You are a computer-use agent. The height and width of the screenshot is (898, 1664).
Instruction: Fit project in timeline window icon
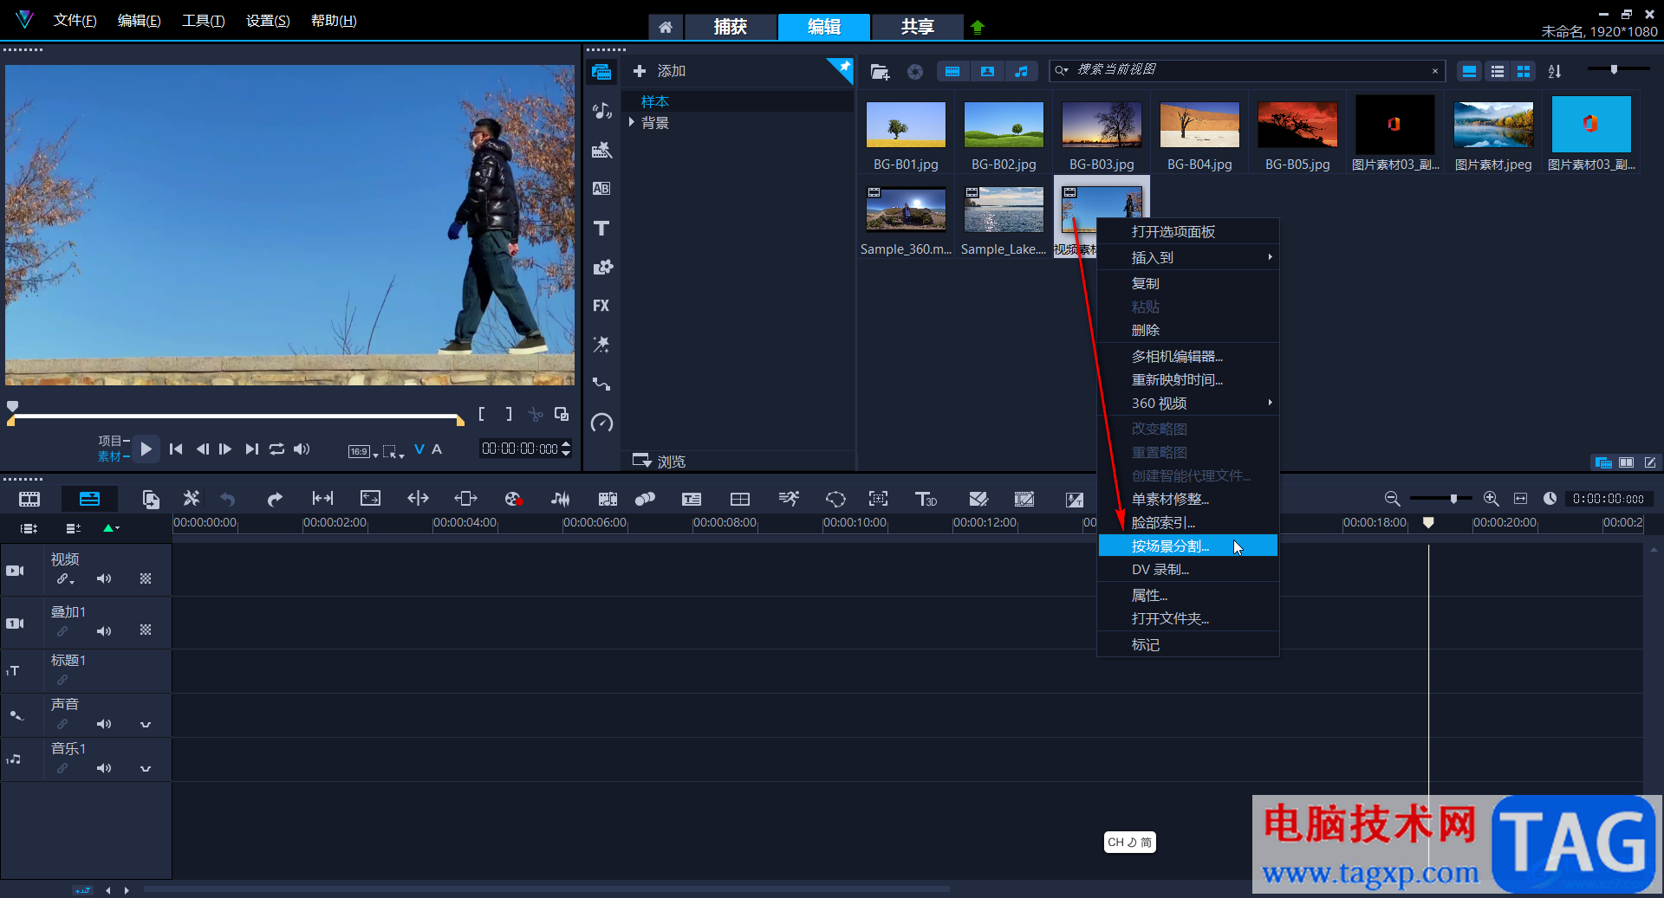[x=1521, y=499]
